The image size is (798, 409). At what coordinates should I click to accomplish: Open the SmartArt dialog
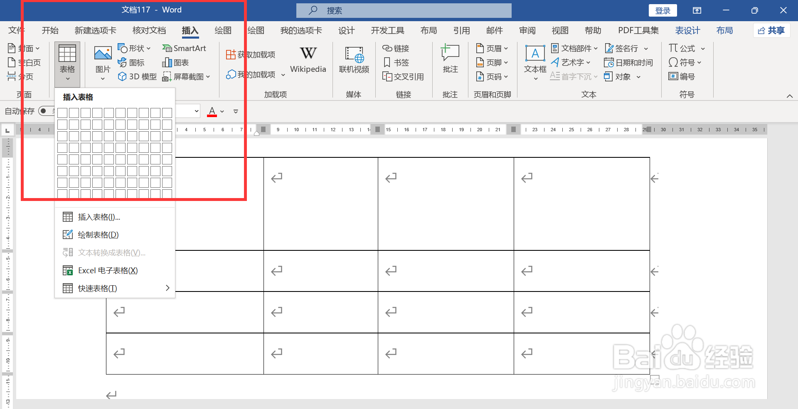(184, 48)
